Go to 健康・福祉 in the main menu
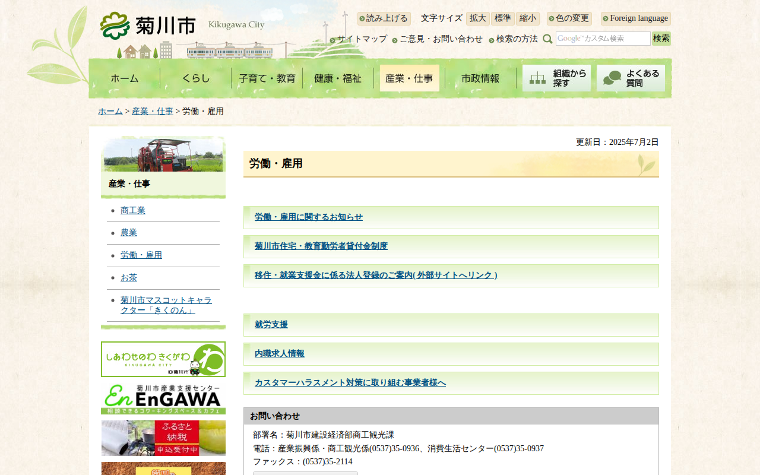 click(338, 78)
